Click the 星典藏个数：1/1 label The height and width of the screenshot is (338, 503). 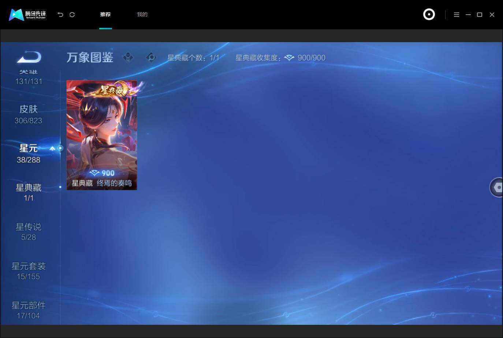point(193,58)
